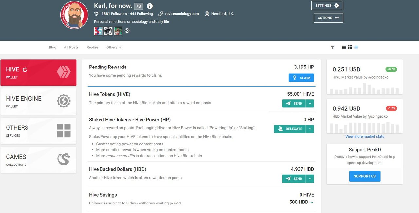
Task: Open the third green badge
Action: 118,31
